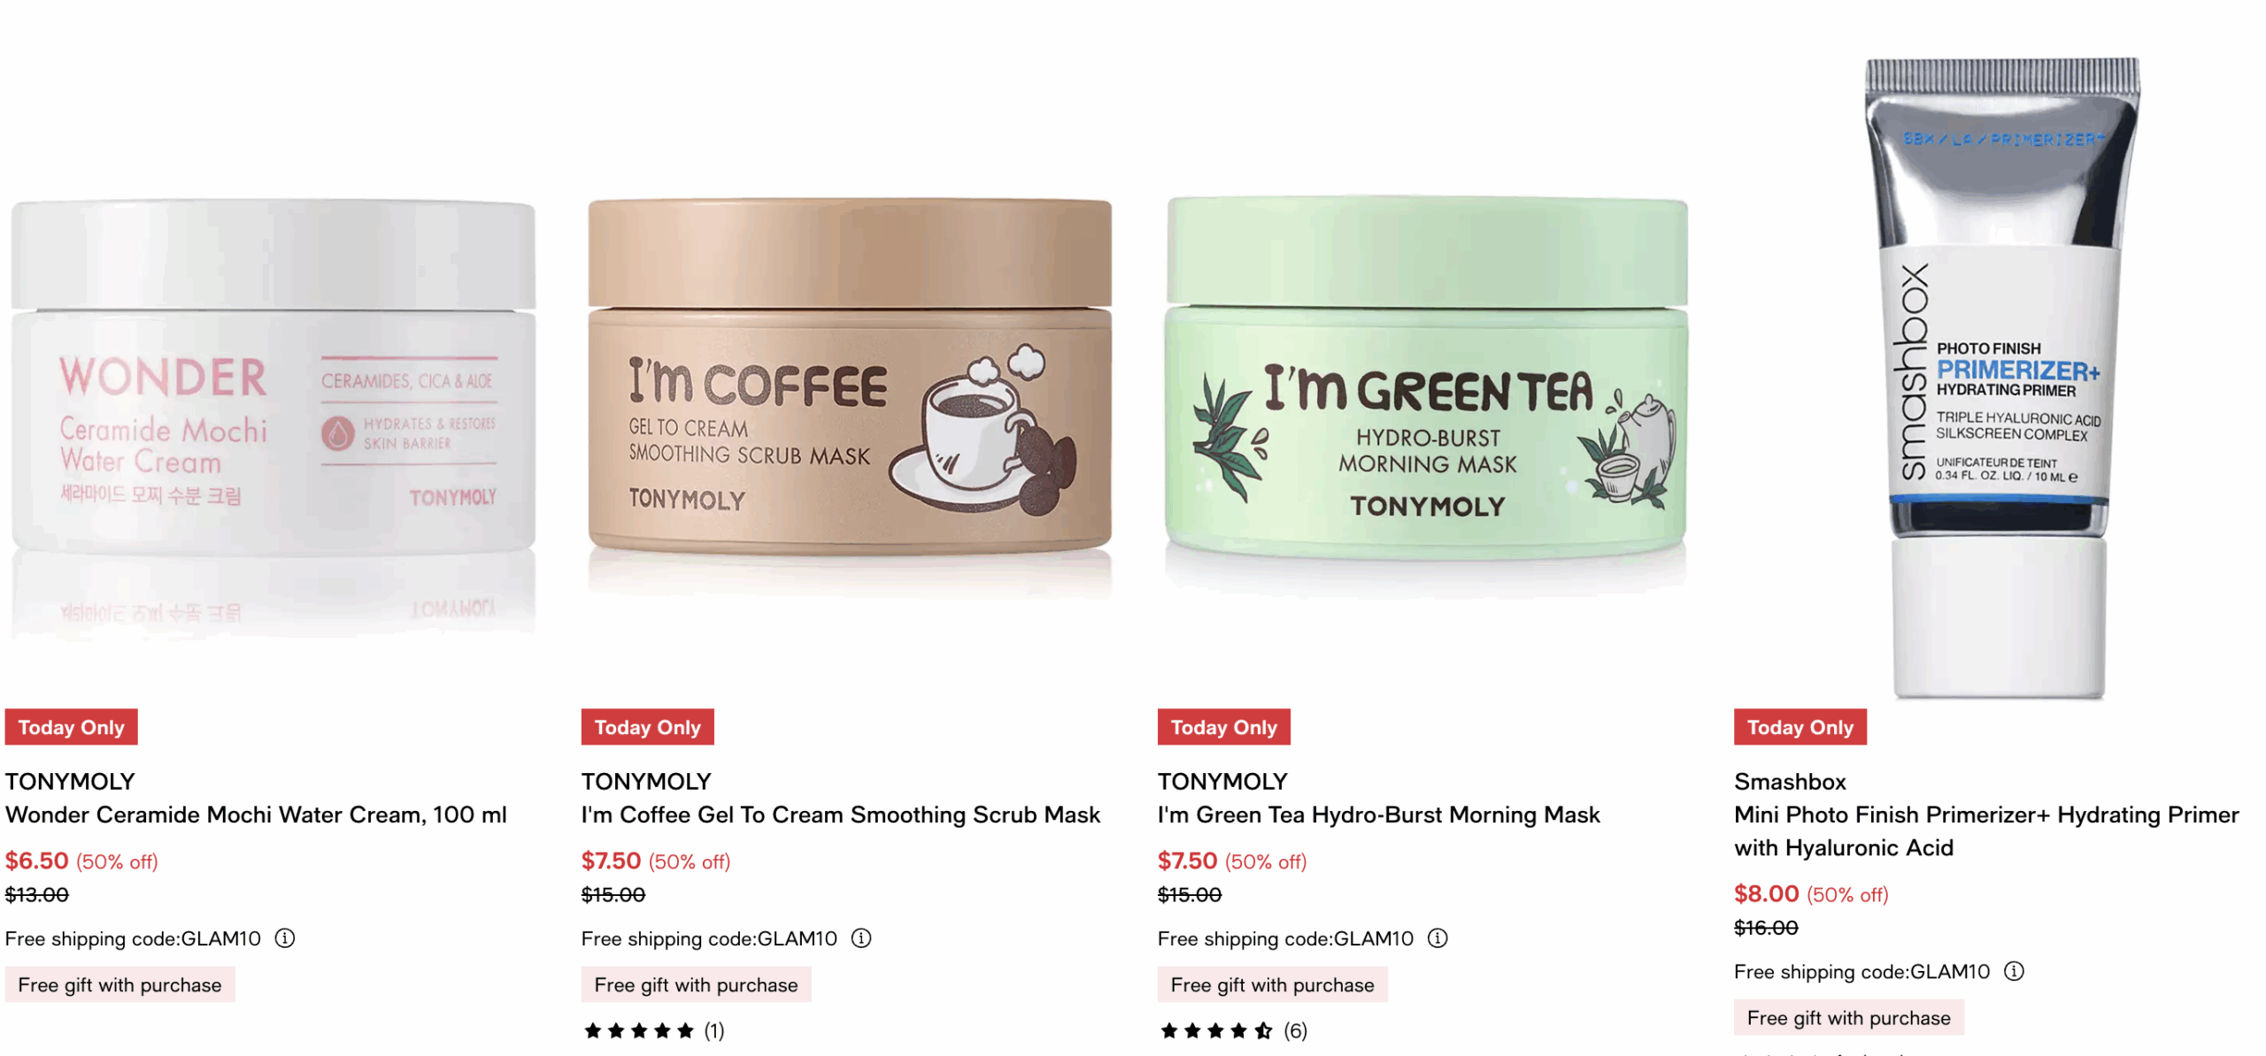The image size is (2266, 1056).
Task: Click info icon beside Wonder Ceramide shipping code
Action: click(x=284, y=937)
